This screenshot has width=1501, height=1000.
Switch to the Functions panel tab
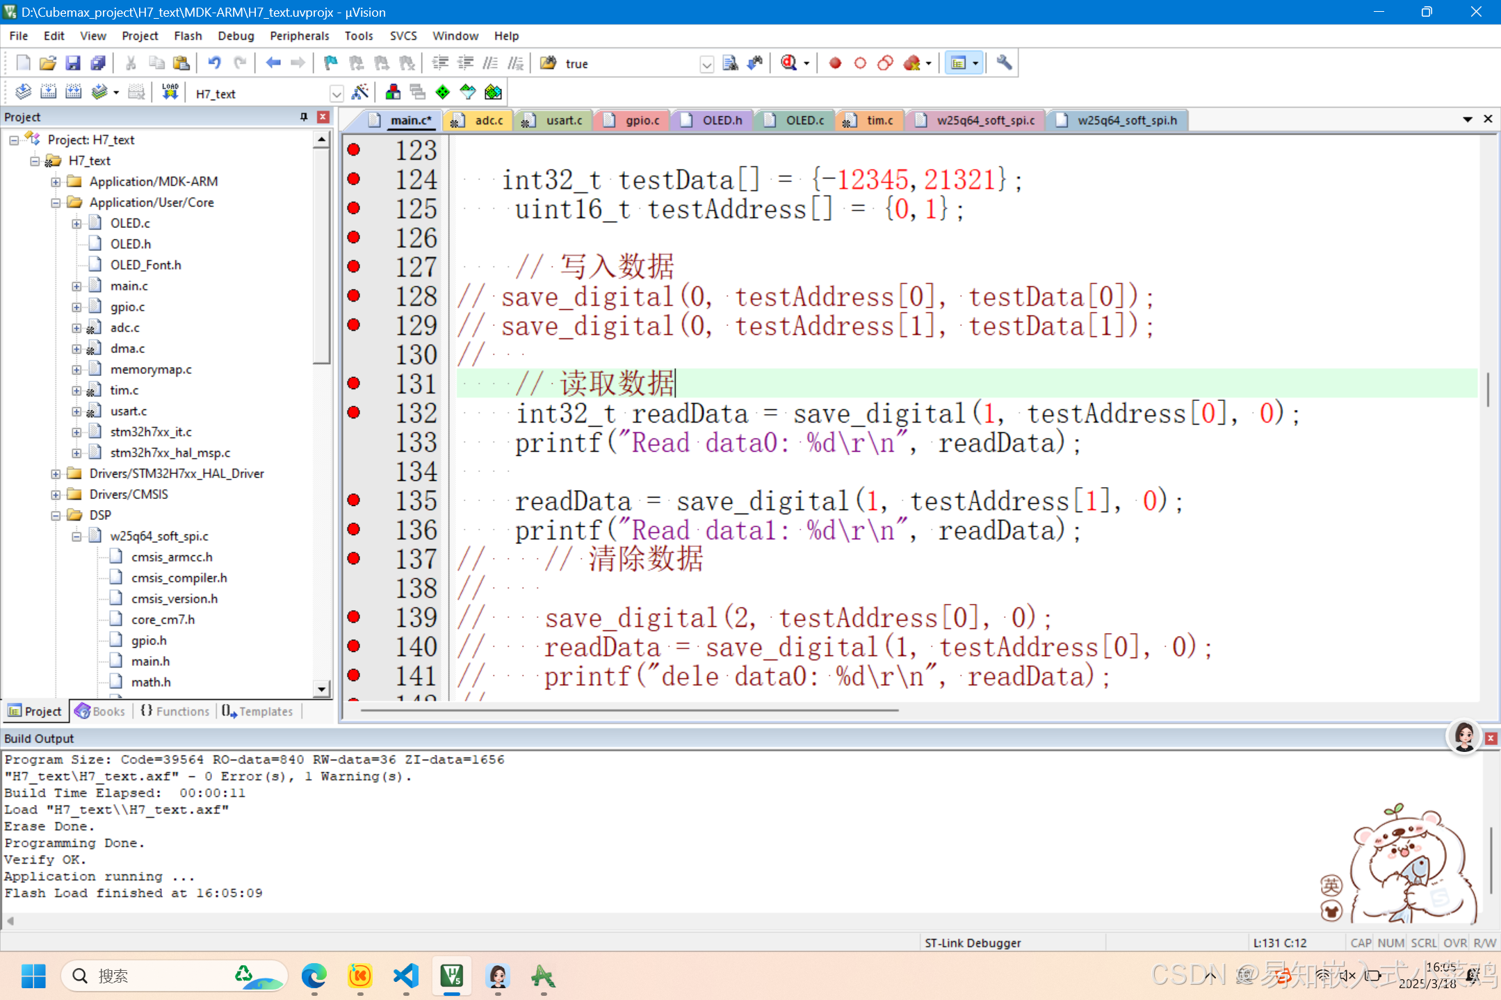pos(175,711)
